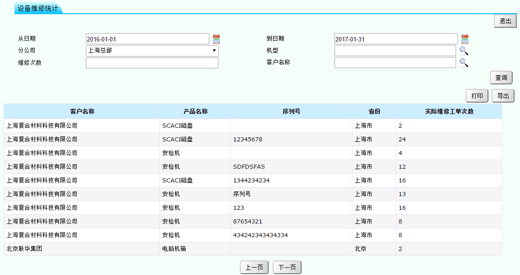The height and width of the screenshot is (275, 520).
Task: Focus the 从日期 input field
Action: [148, 39]
